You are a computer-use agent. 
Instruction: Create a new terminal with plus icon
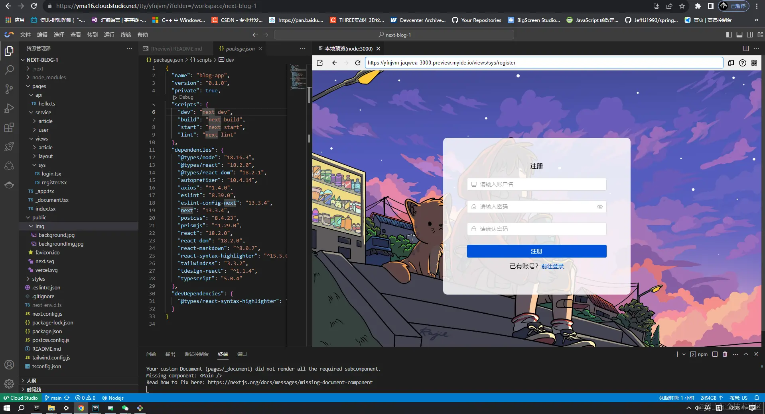tap(677, 354)
